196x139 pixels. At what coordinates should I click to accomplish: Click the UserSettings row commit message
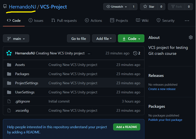73,92
